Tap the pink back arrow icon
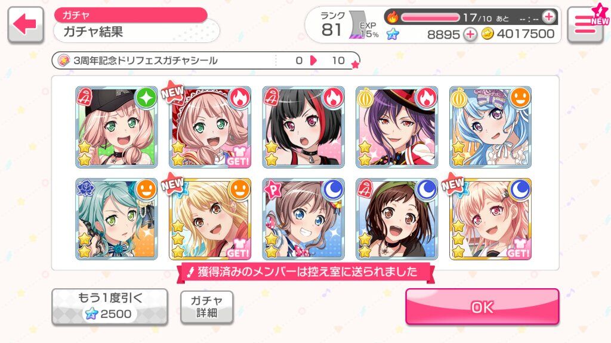Screen dimensions: 611x343 (25, 24)
